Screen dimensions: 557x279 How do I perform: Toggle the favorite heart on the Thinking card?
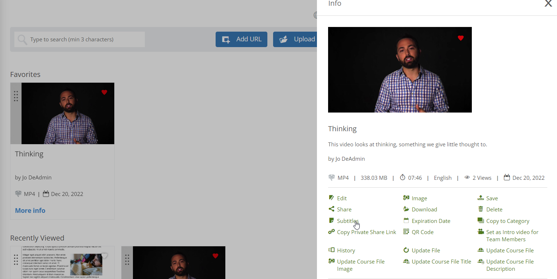tap(104, 92)
